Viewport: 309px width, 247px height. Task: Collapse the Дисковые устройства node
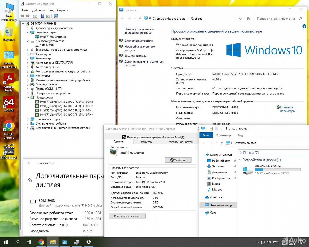pos(28,41)
